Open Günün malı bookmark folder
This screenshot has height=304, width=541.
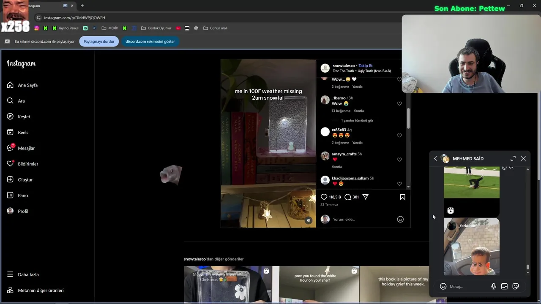pyautogui.click(x=215, y=28)
